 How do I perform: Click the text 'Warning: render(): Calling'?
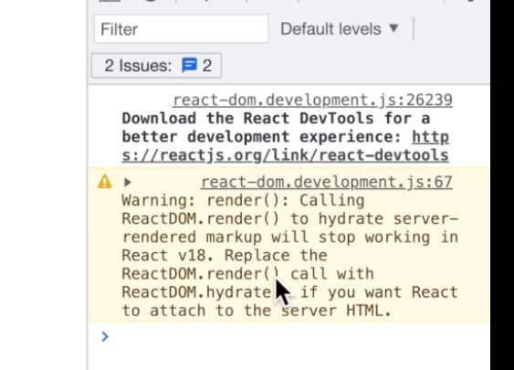243,200
